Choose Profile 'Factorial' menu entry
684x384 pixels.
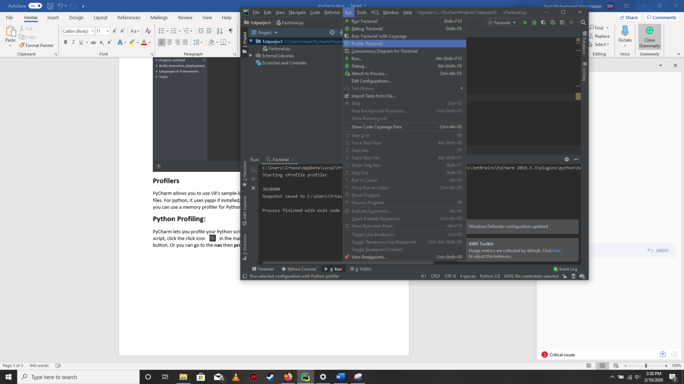[404, 44]
